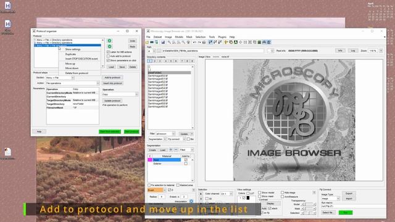The height and width of the screenshot is (222, 395).
Task: Select buffer number 1 in Directory contents
Action: (x=149, y=61)
